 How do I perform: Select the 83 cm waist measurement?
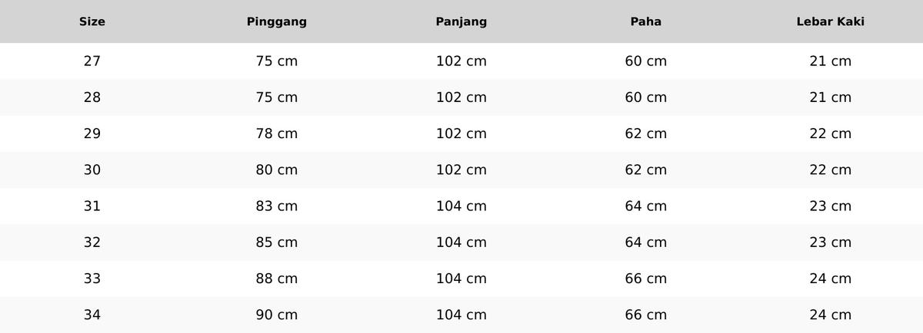tap(277, 206)
